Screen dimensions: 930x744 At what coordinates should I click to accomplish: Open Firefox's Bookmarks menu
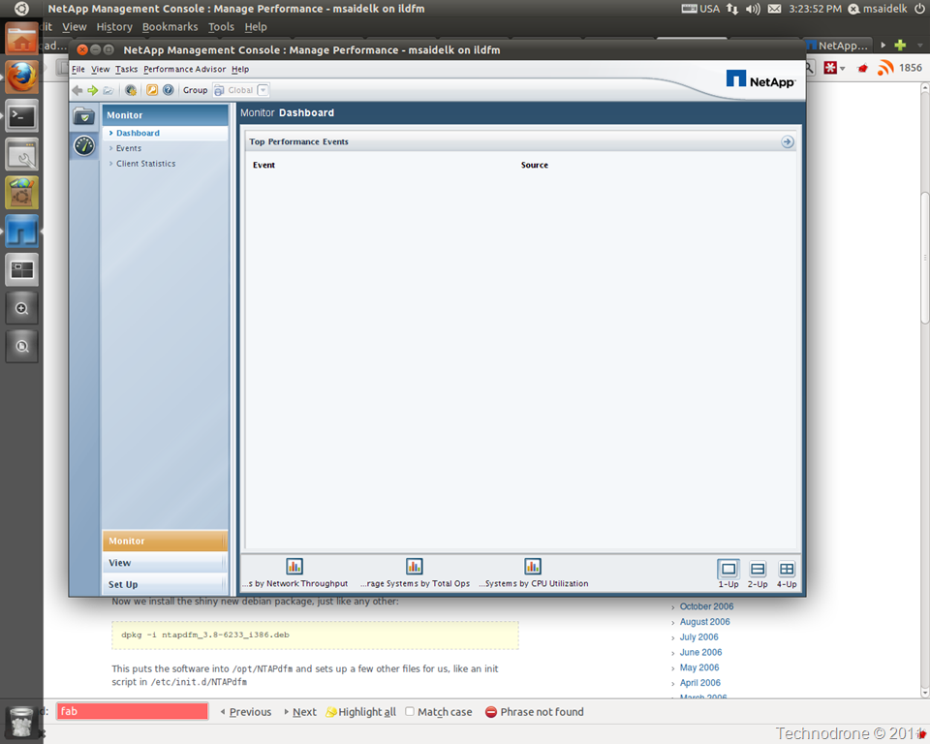170,27
